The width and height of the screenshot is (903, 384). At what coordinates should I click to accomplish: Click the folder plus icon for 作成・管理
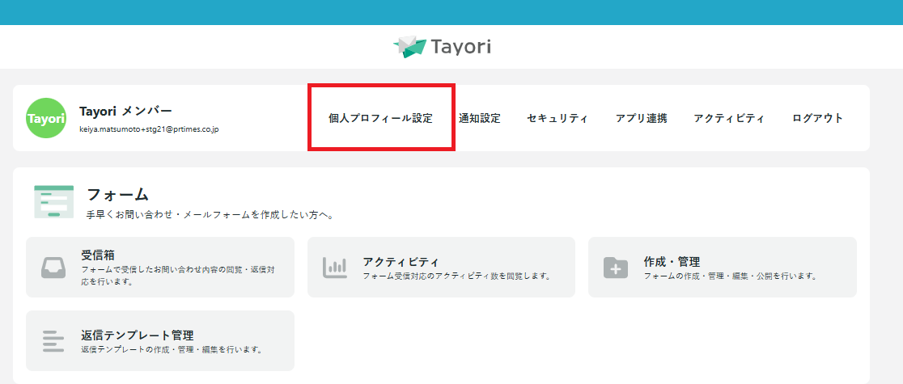click(x=616, y=268)
